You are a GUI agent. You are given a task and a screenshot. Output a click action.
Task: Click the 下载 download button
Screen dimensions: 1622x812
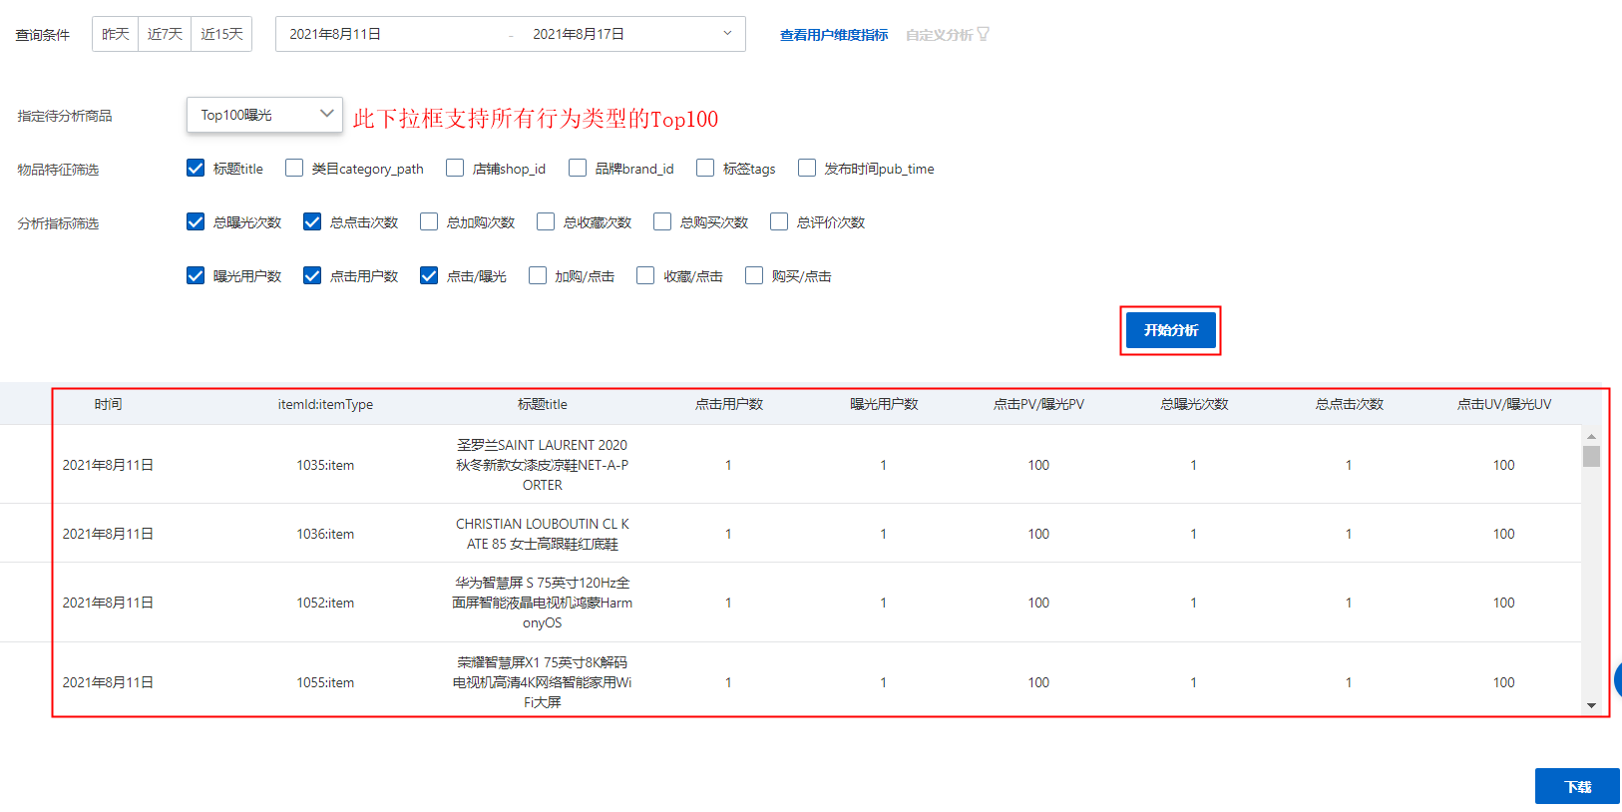pyautogui.click(x=1577, y=787)
